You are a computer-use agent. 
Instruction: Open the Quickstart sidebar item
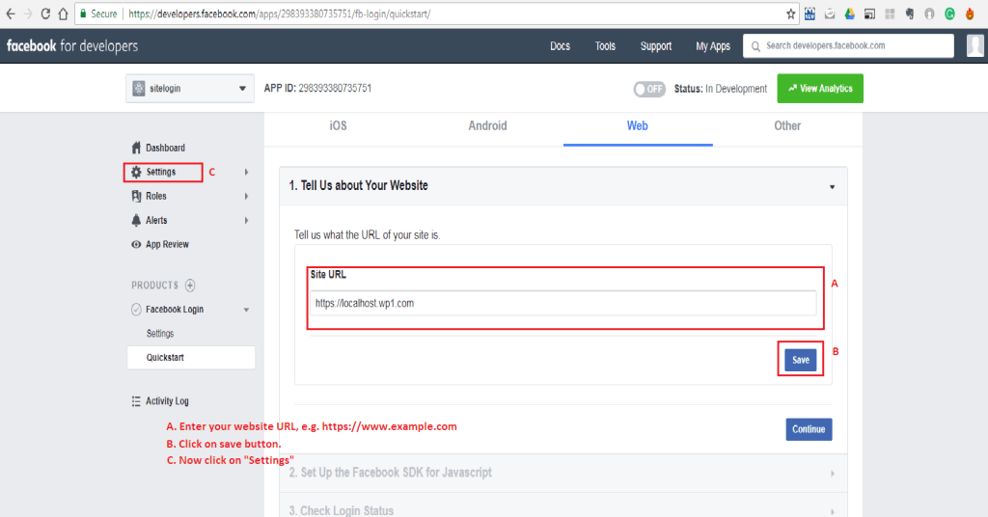(191, 358)
